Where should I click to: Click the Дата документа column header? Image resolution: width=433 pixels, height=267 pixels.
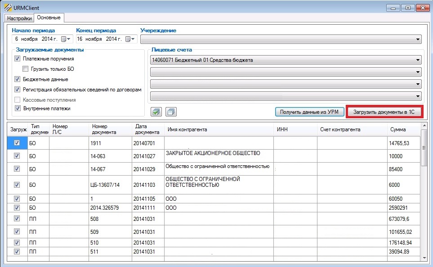(x=148, y=129)
